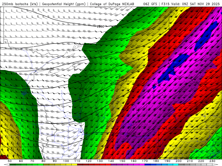Select the 210 value on the legend
Viewport: 222px width, 166px height.
coord(190,161)
